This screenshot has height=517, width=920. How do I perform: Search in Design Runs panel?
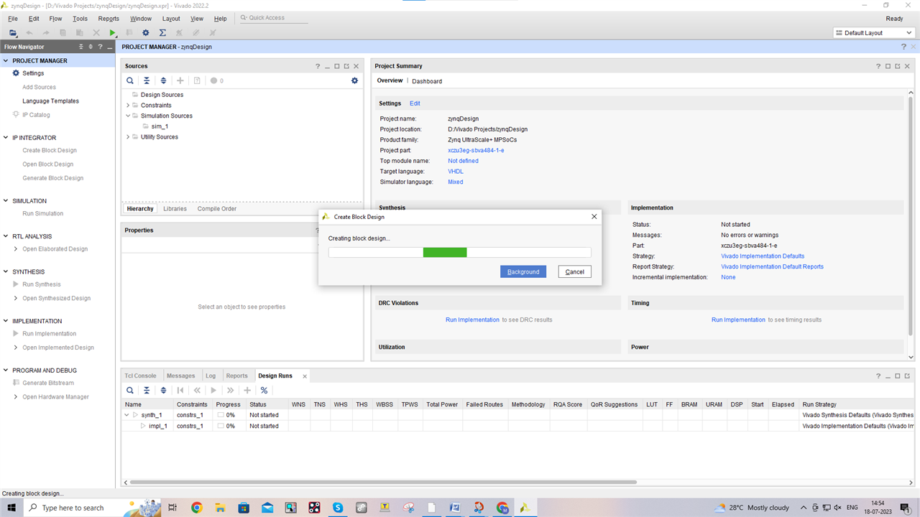[130, 390]
